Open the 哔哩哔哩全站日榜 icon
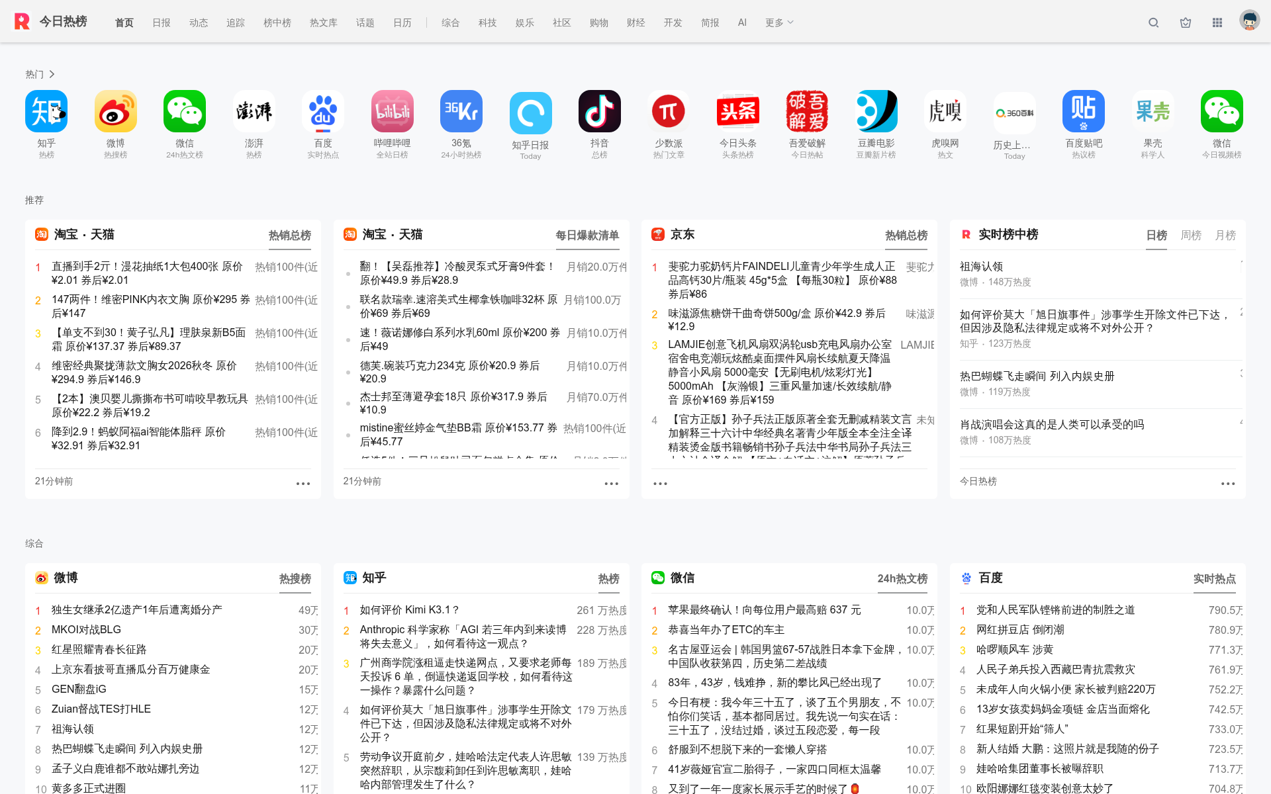 [x=393, y=112]
